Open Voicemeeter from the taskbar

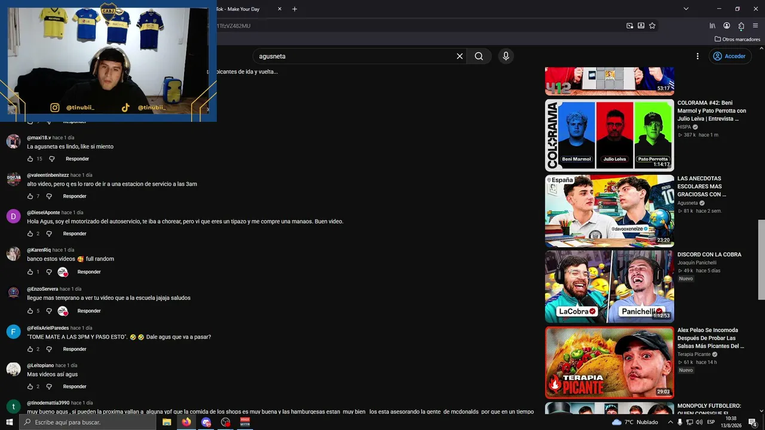244,422
